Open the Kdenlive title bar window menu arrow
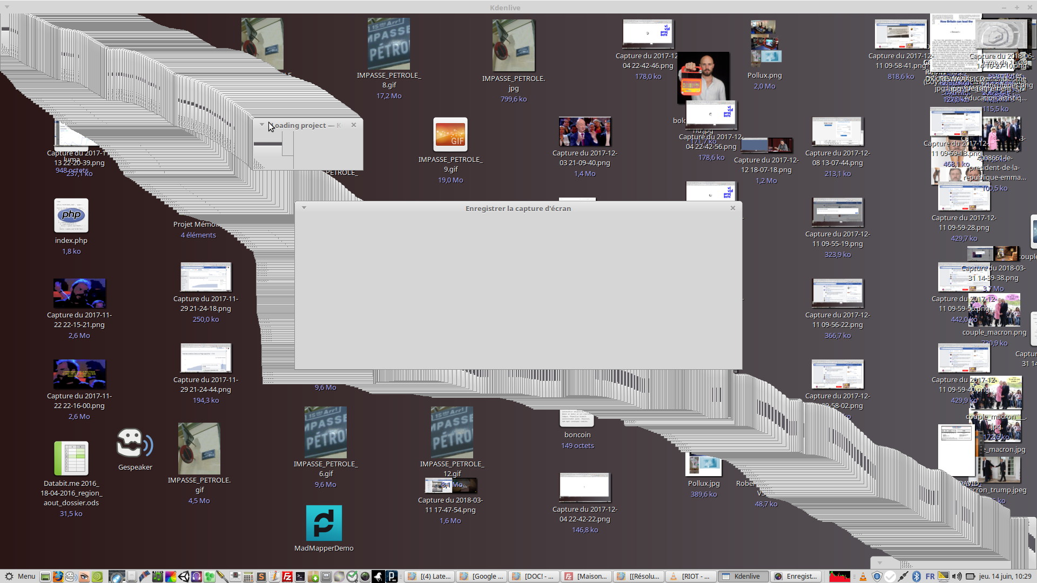Screen dimensions: 1037x583 tap(6, 8)
